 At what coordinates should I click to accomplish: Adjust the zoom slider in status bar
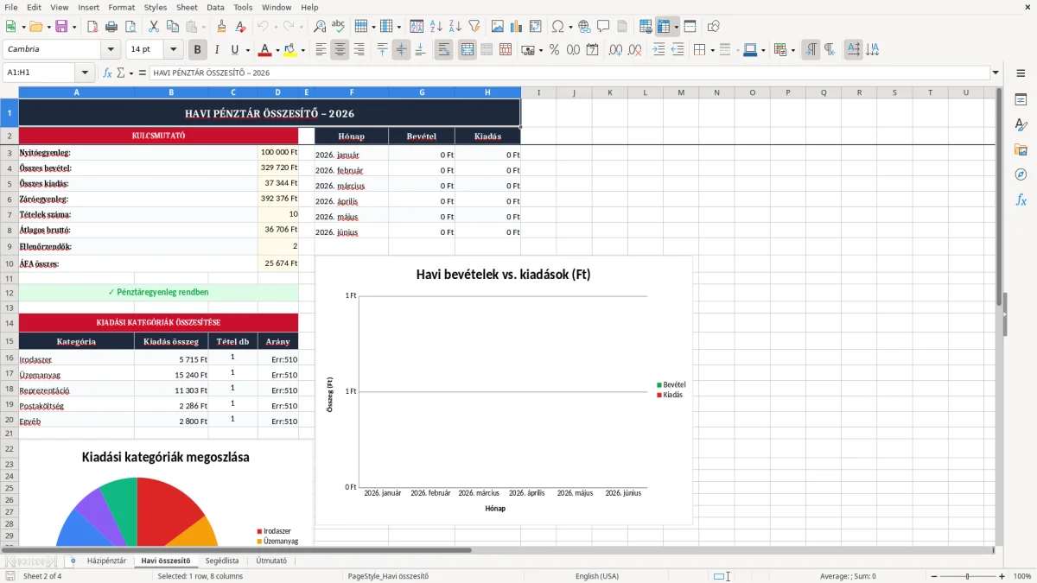point(967,576)
